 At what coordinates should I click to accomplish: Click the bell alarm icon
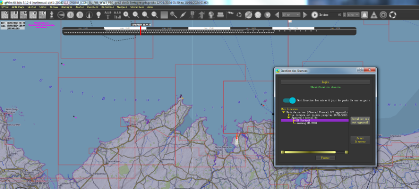(x=364, y=15)
